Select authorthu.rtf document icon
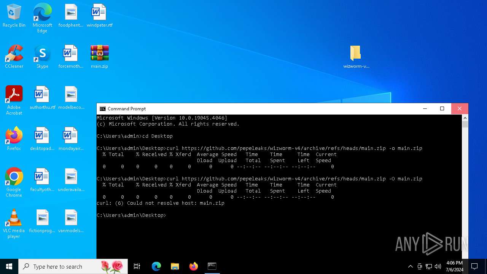Screen dimensions: 487x274 coord(42,98)
